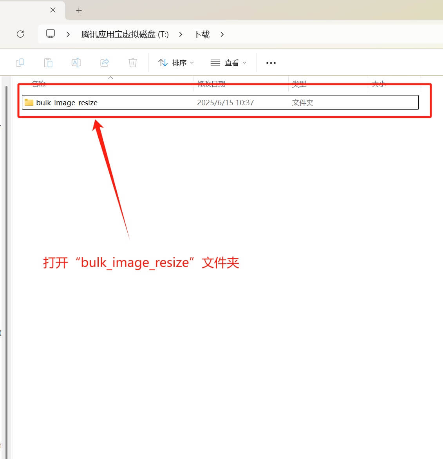This screenshot has height=459, width=443.
Task: Open the 查看 view dropdown
Action: pos(229,63)
